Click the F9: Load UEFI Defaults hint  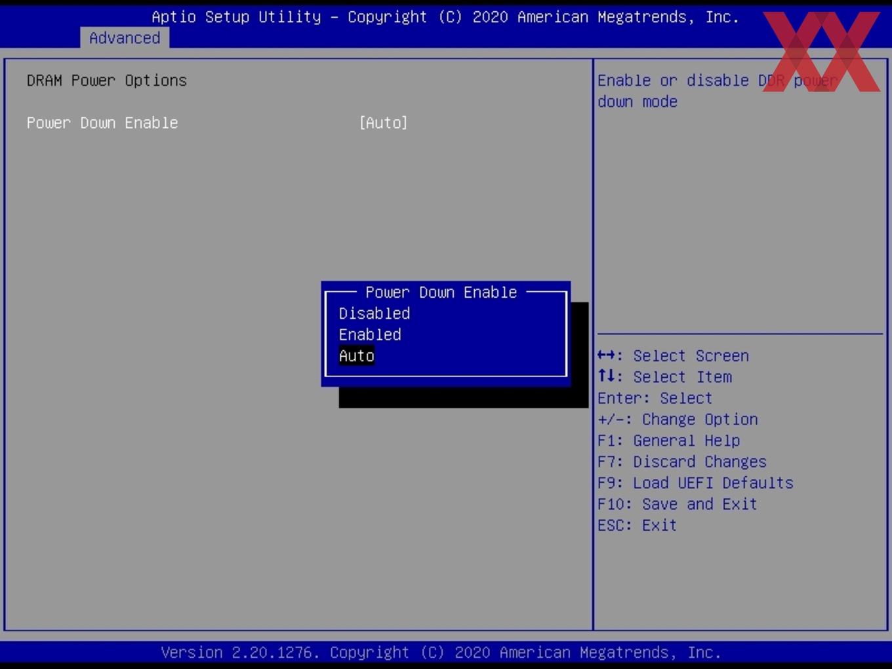coord(695,483)
